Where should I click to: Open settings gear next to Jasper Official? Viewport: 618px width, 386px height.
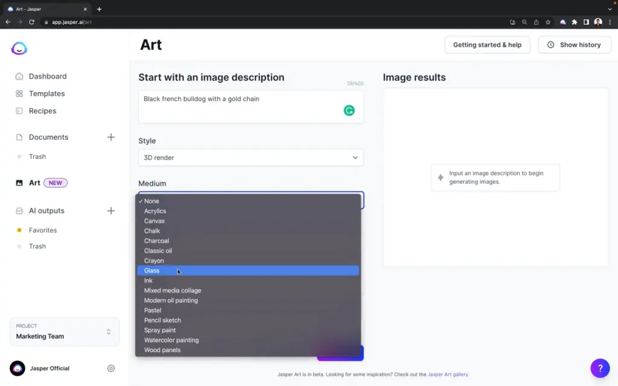(111, 368)
